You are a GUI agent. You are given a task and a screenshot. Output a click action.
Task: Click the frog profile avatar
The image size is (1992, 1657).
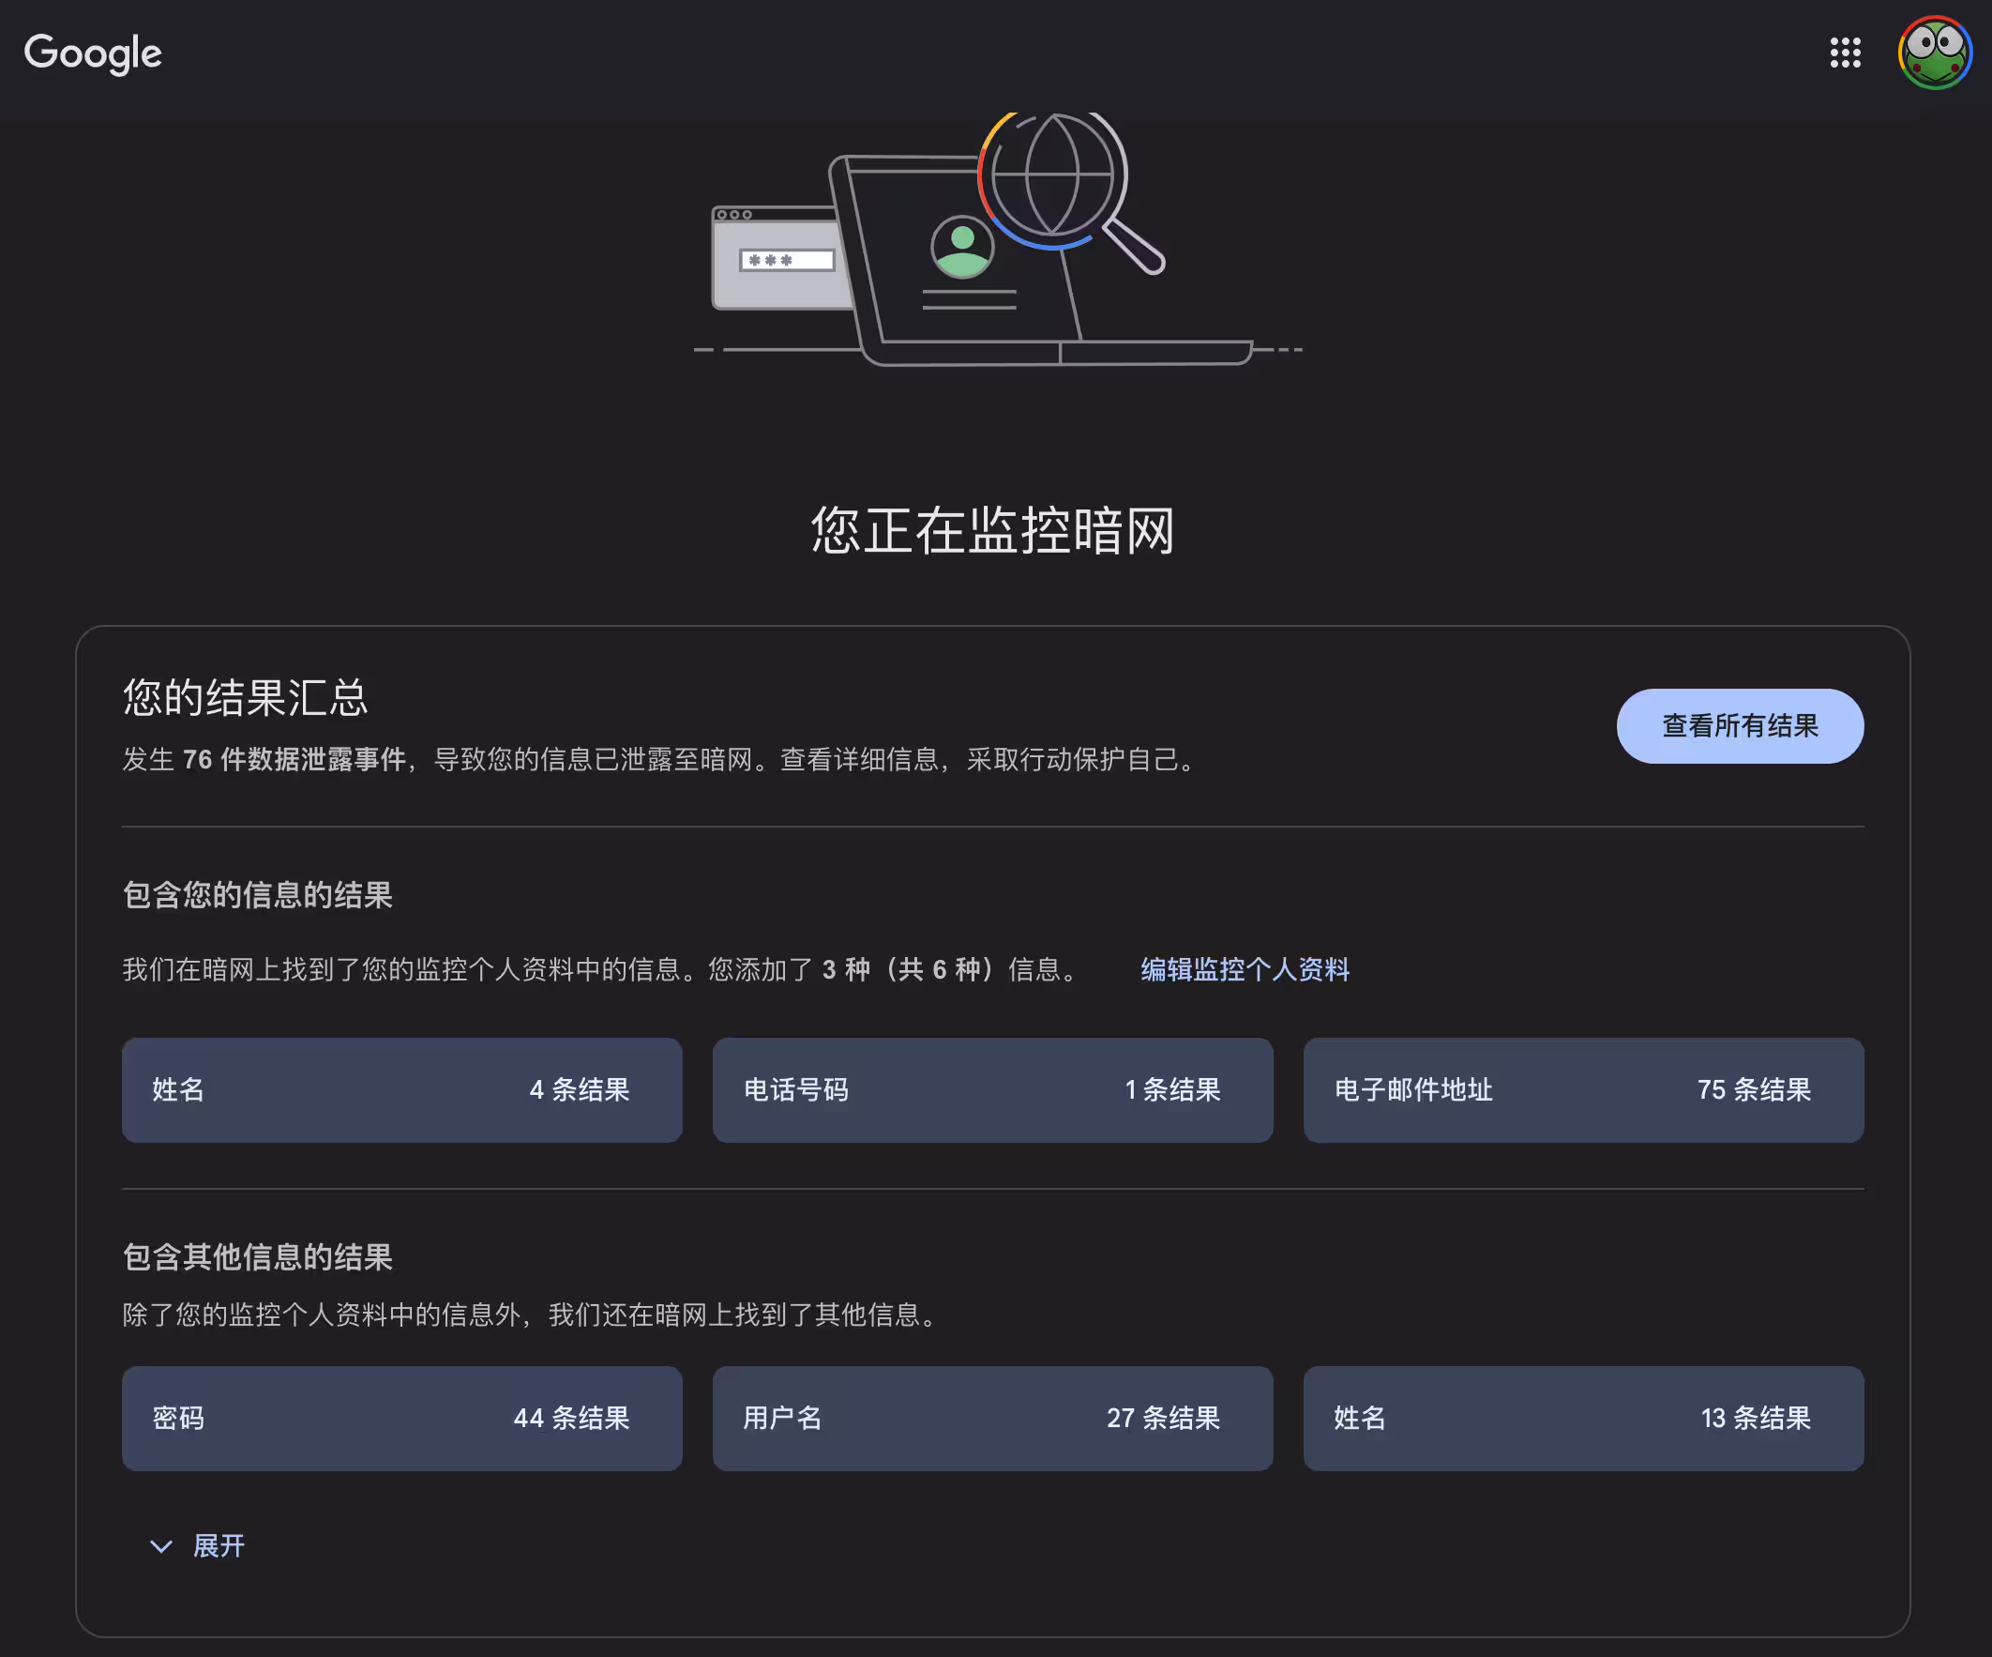click(x=1937, y=54)
